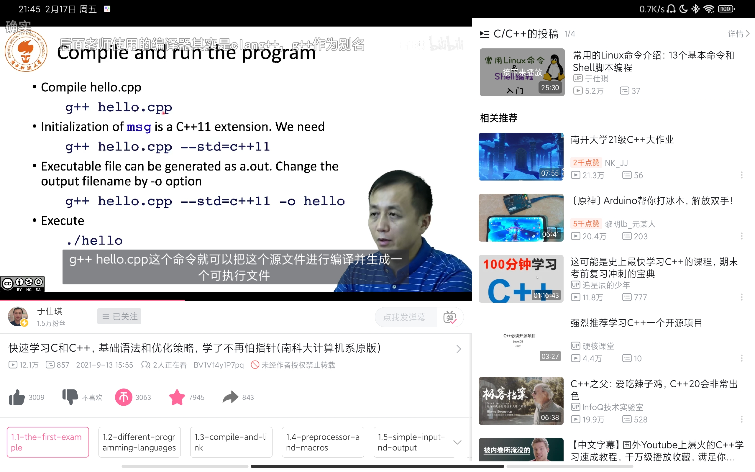The height and width of the screenshot is (472, 755).
Task: Open the 南开大学21级C++大作业 thumbnail
Action: click(x=521, y=156)
